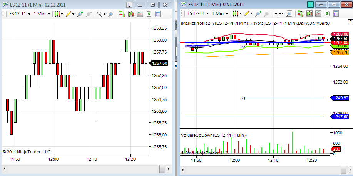
Task: Minimize the right chart window
Action: [x=321, y=4]
